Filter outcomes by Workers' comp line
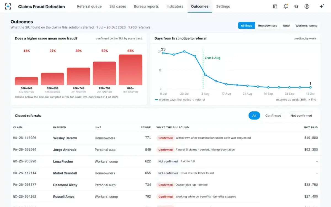The image size is (331, 207). tap(306, 26)
